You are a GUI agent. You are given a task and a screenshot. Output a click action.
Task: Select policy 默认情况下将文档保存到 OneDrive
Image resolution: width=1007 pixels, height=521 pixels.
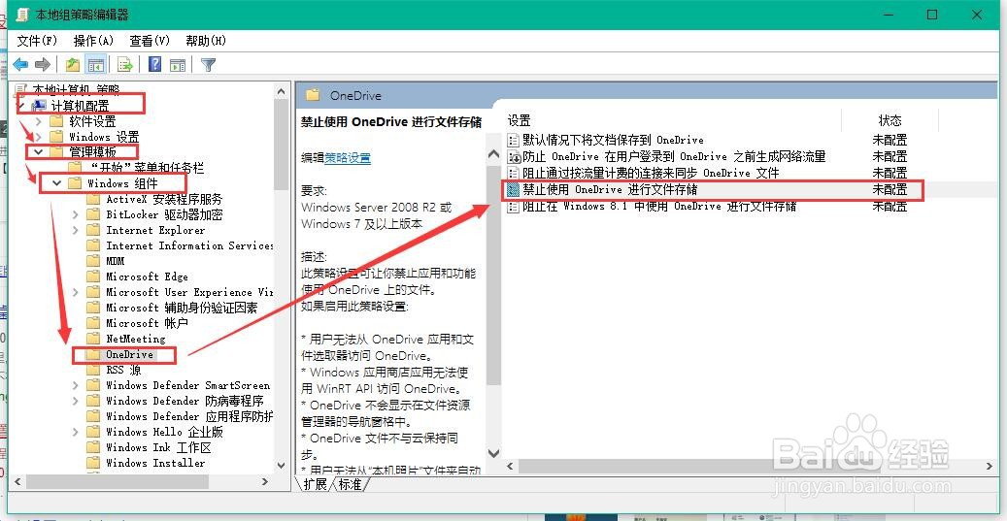(x=613, y=140)
